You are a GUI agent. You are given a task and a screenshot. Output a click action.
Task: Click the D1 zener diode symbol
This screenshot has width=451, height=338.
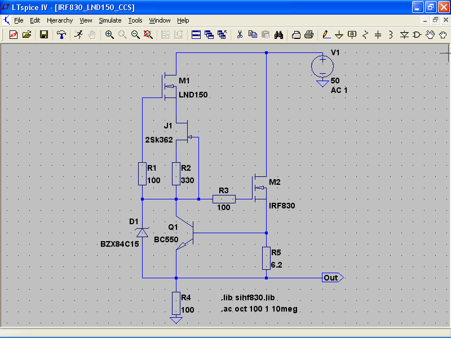tap(142, 232)
